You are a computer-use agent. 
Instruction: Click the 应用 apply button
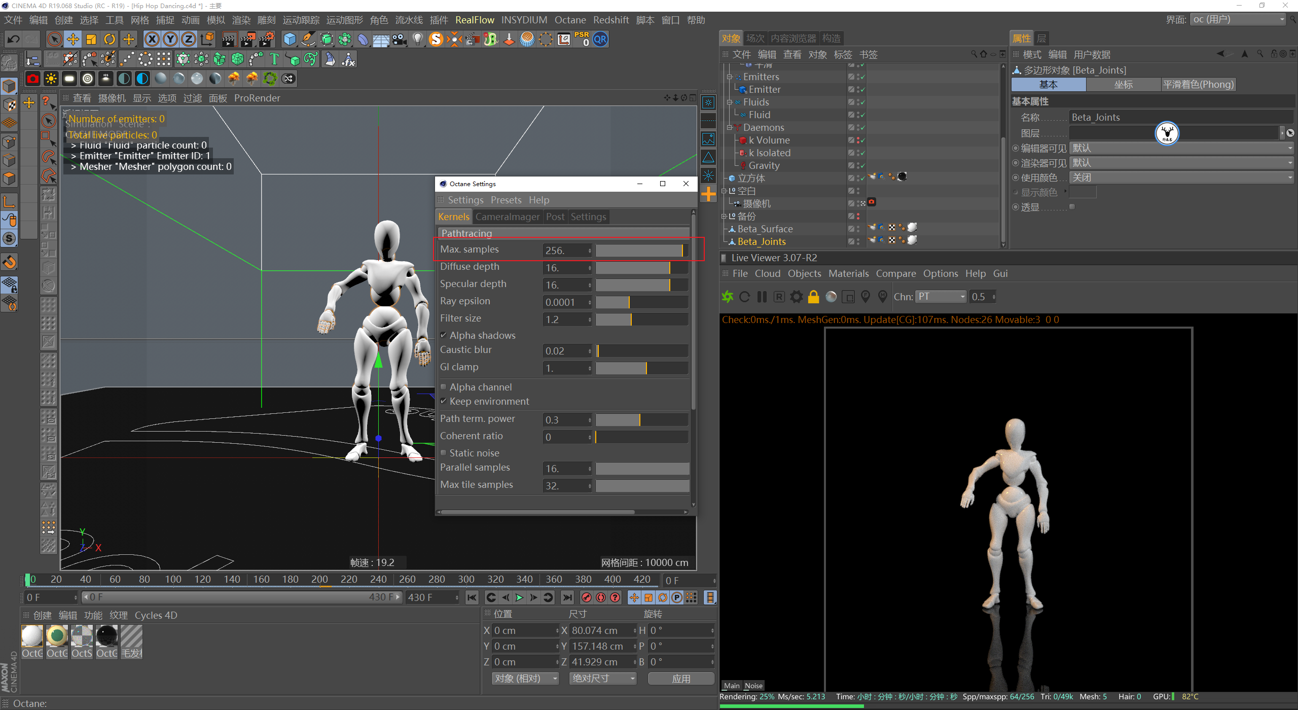coord(681,679)
